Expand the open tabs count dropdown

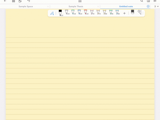[157, 7]
